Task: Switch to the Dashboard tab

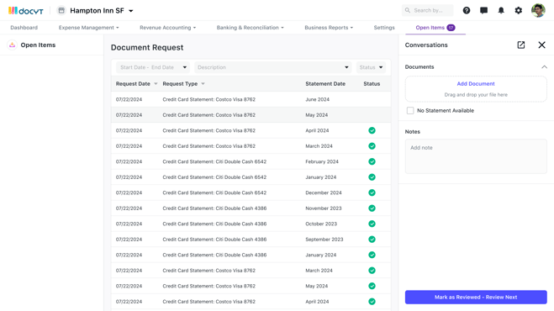Action: pyautogui.click(x=24, y=28)
